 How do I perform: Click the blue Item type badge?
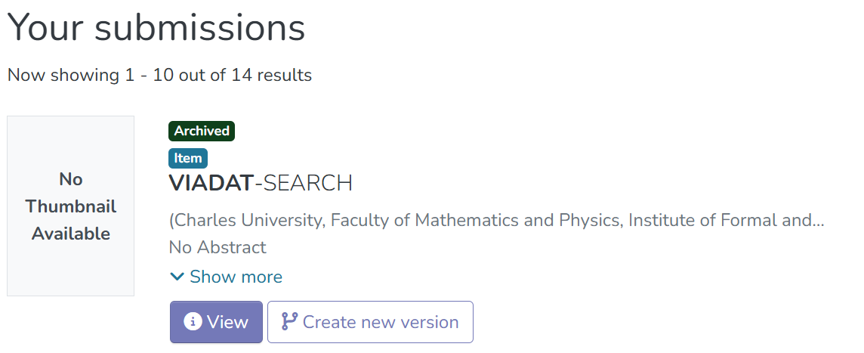(188, 158)
